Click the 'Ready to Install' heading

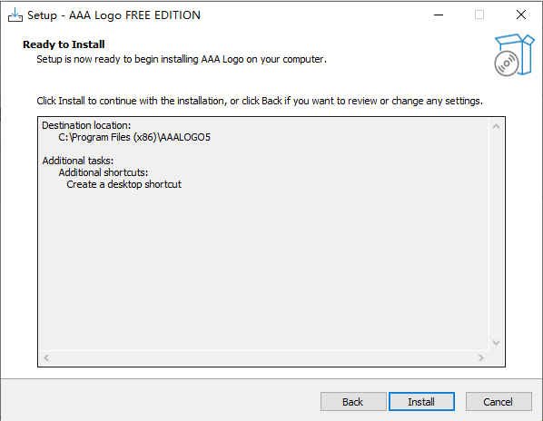[64, 44]
